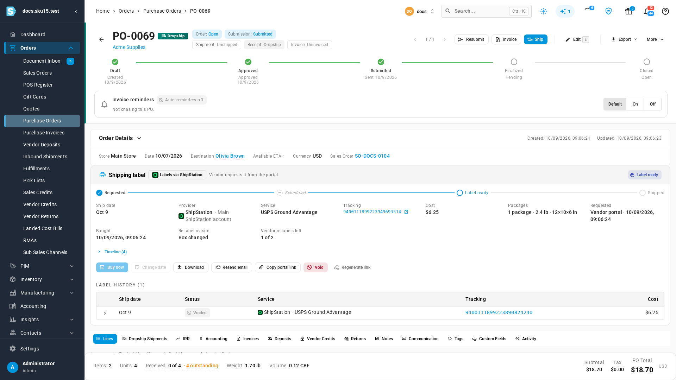Click the Label ready progress step
This screenshot has height=380, width=676.
(472, 193)
